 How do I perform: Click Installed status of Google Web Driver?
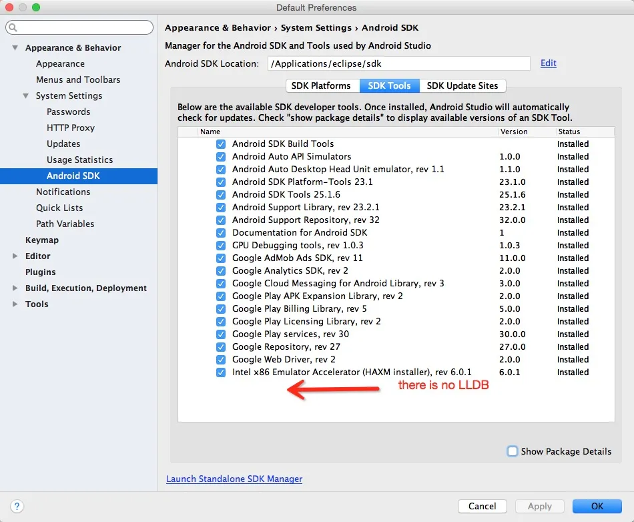point(573,360)
